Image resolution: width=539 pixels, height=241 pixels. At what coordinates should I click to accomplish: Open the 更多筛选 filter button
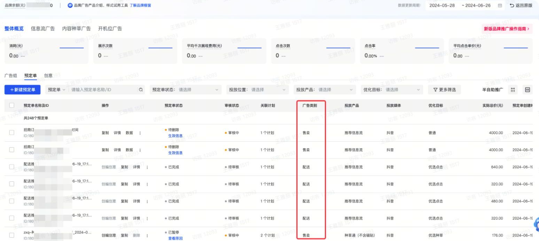[x=444, y=90]
